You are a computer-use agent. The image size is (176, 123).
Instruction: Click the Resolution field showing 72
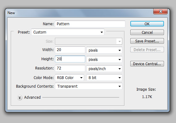click(70, 68)
